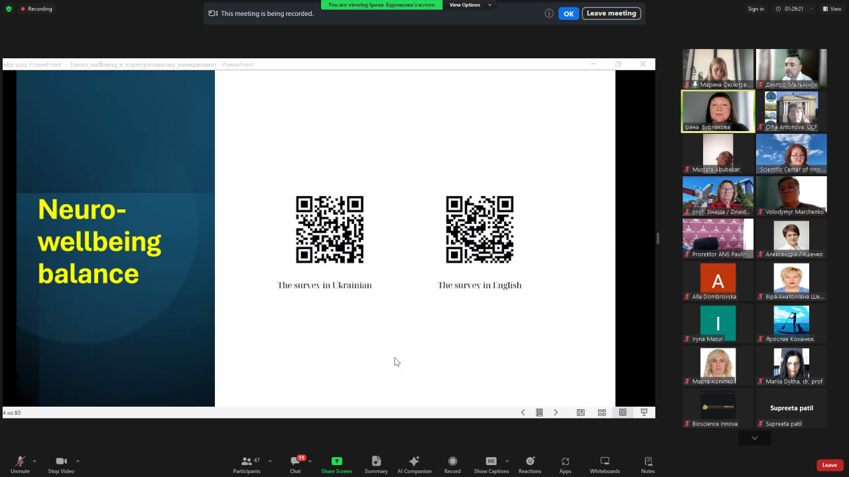Image resolution: width=849 pixels, height=477 pixels.
Task: Open View Options dropdown
Action: tap(470, 5)
